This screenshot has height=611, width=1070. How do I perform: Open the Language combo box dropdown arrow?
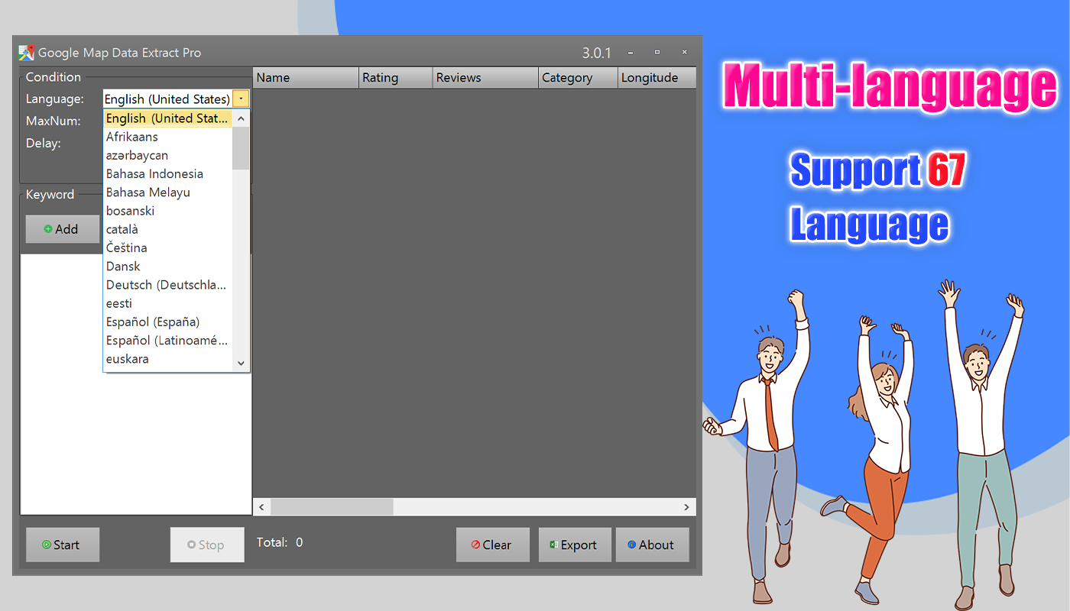241,99
